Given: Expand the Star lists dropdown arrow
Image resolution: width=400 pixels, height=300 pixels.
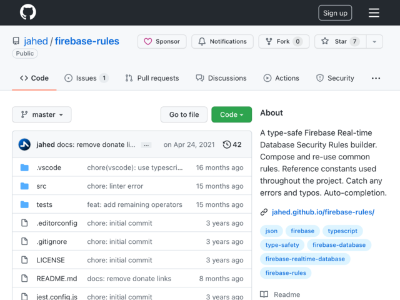Looking at the screenshot, I should click(x=374, y=41).
